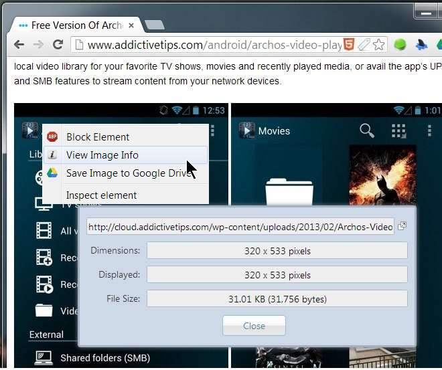Click the External section heading

pyautogui.click(x=46, y=335)
